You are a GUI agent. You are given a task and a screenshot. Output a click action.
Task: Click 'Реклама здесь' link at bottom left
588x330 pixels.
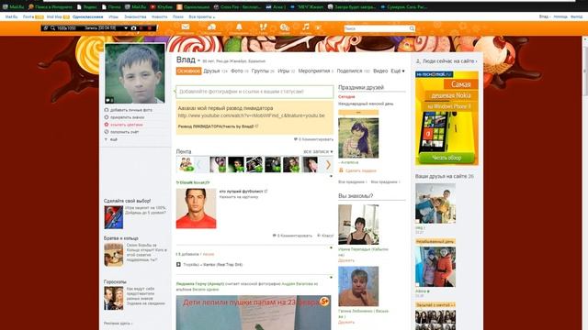pyautogui.click(x=118, y=324)
